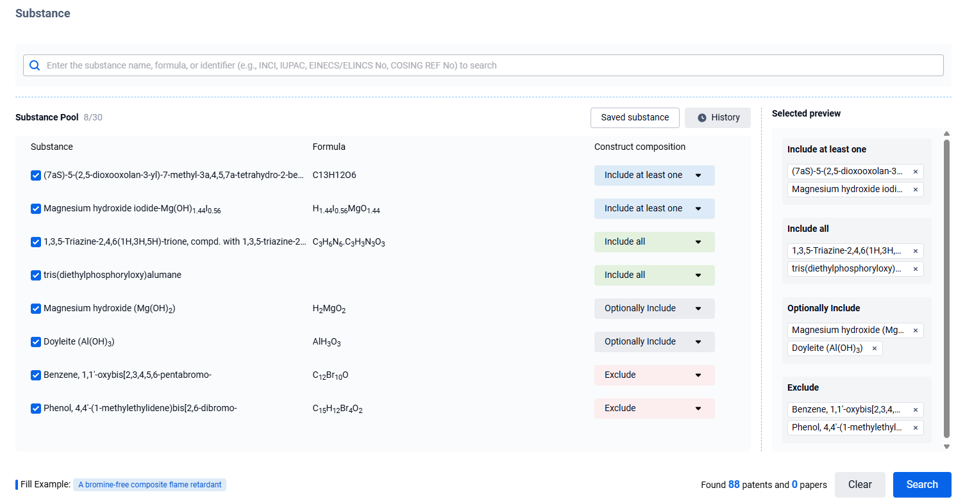The width and height of the screenshot is (965, 504).
Task: Uncheck Phenol, 4,4'-(1-methylethylidene)bis checkbox
Action: click(x=36, y=409)
